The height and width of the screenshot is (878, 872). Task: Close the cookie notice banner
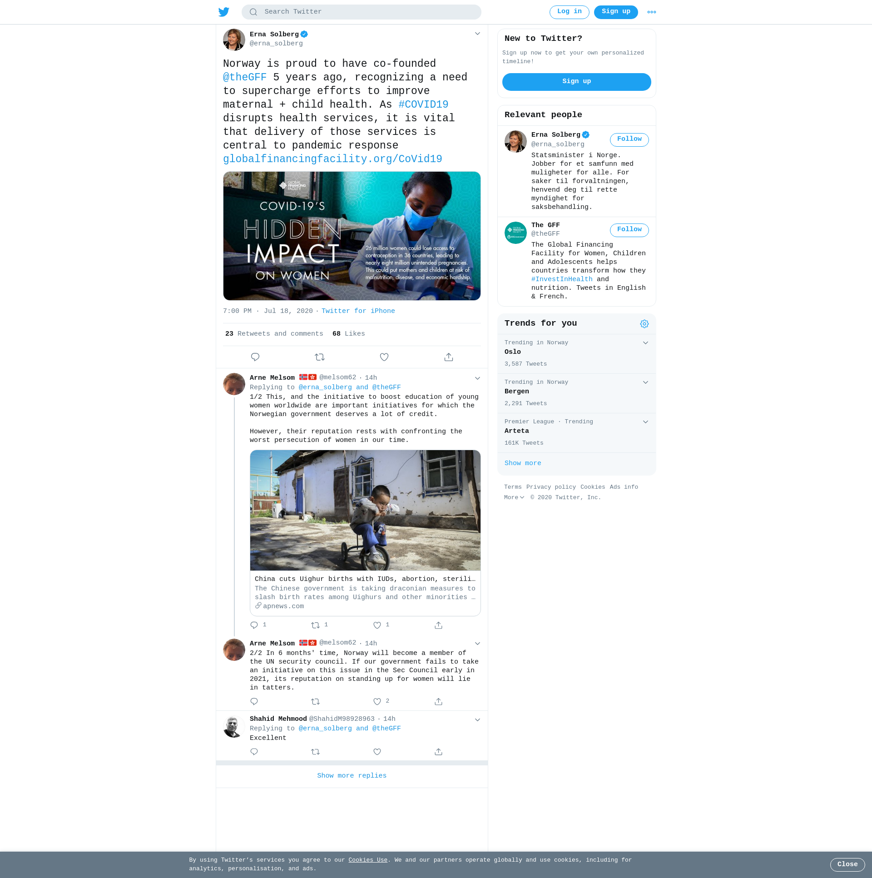pyautogui.click(x=847, y=865)
